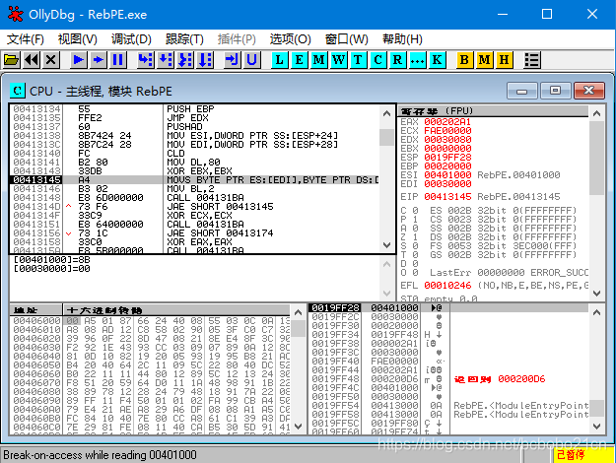This screenshot has height=463, width=616.
Task: Click the hex dump column header
Action: pos(176,310)
